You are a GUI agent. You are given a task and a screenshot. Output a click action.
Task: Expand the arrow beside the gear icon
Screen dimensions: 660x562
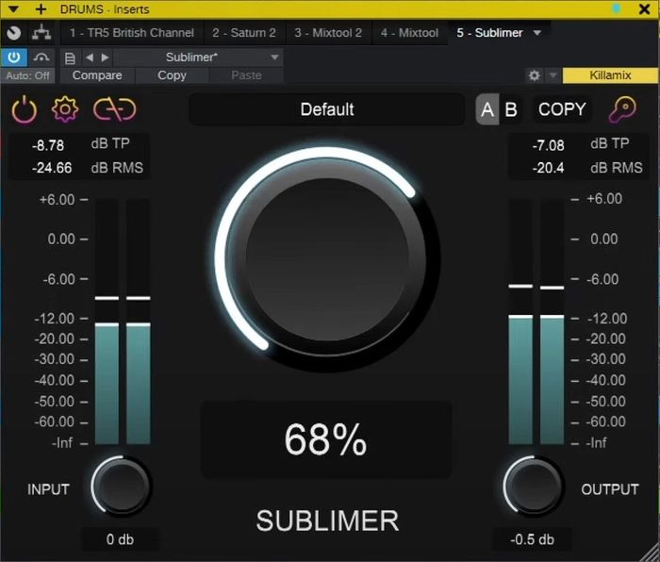[x=553, y=75]
